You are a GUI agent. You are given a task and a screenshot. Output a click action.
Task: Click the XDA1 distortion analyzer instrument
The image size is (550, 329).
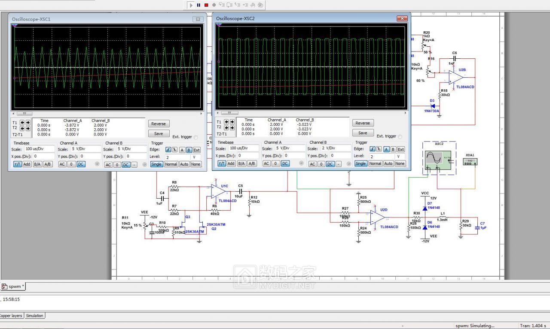pos(470,162)
